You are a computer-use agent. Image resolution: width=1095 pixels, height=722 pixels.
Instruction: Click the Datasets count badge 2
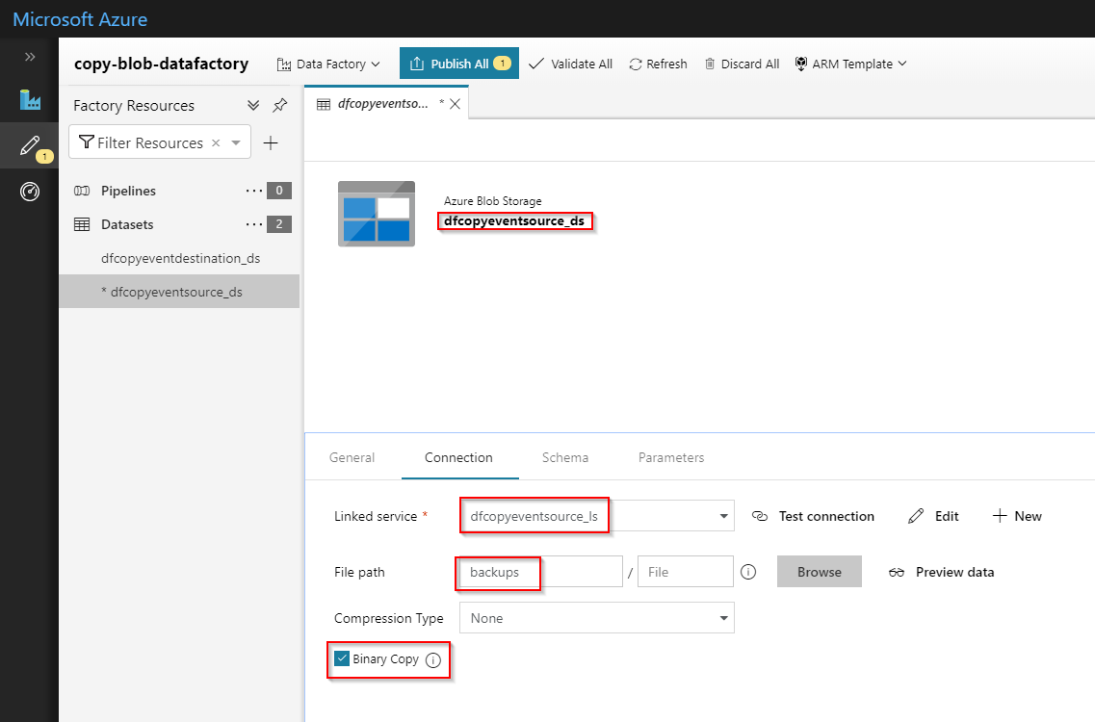click(x=279, y=224)
